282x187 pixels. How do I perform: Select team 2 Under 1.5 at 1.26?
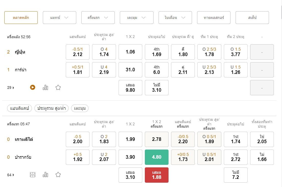[236, 70]
